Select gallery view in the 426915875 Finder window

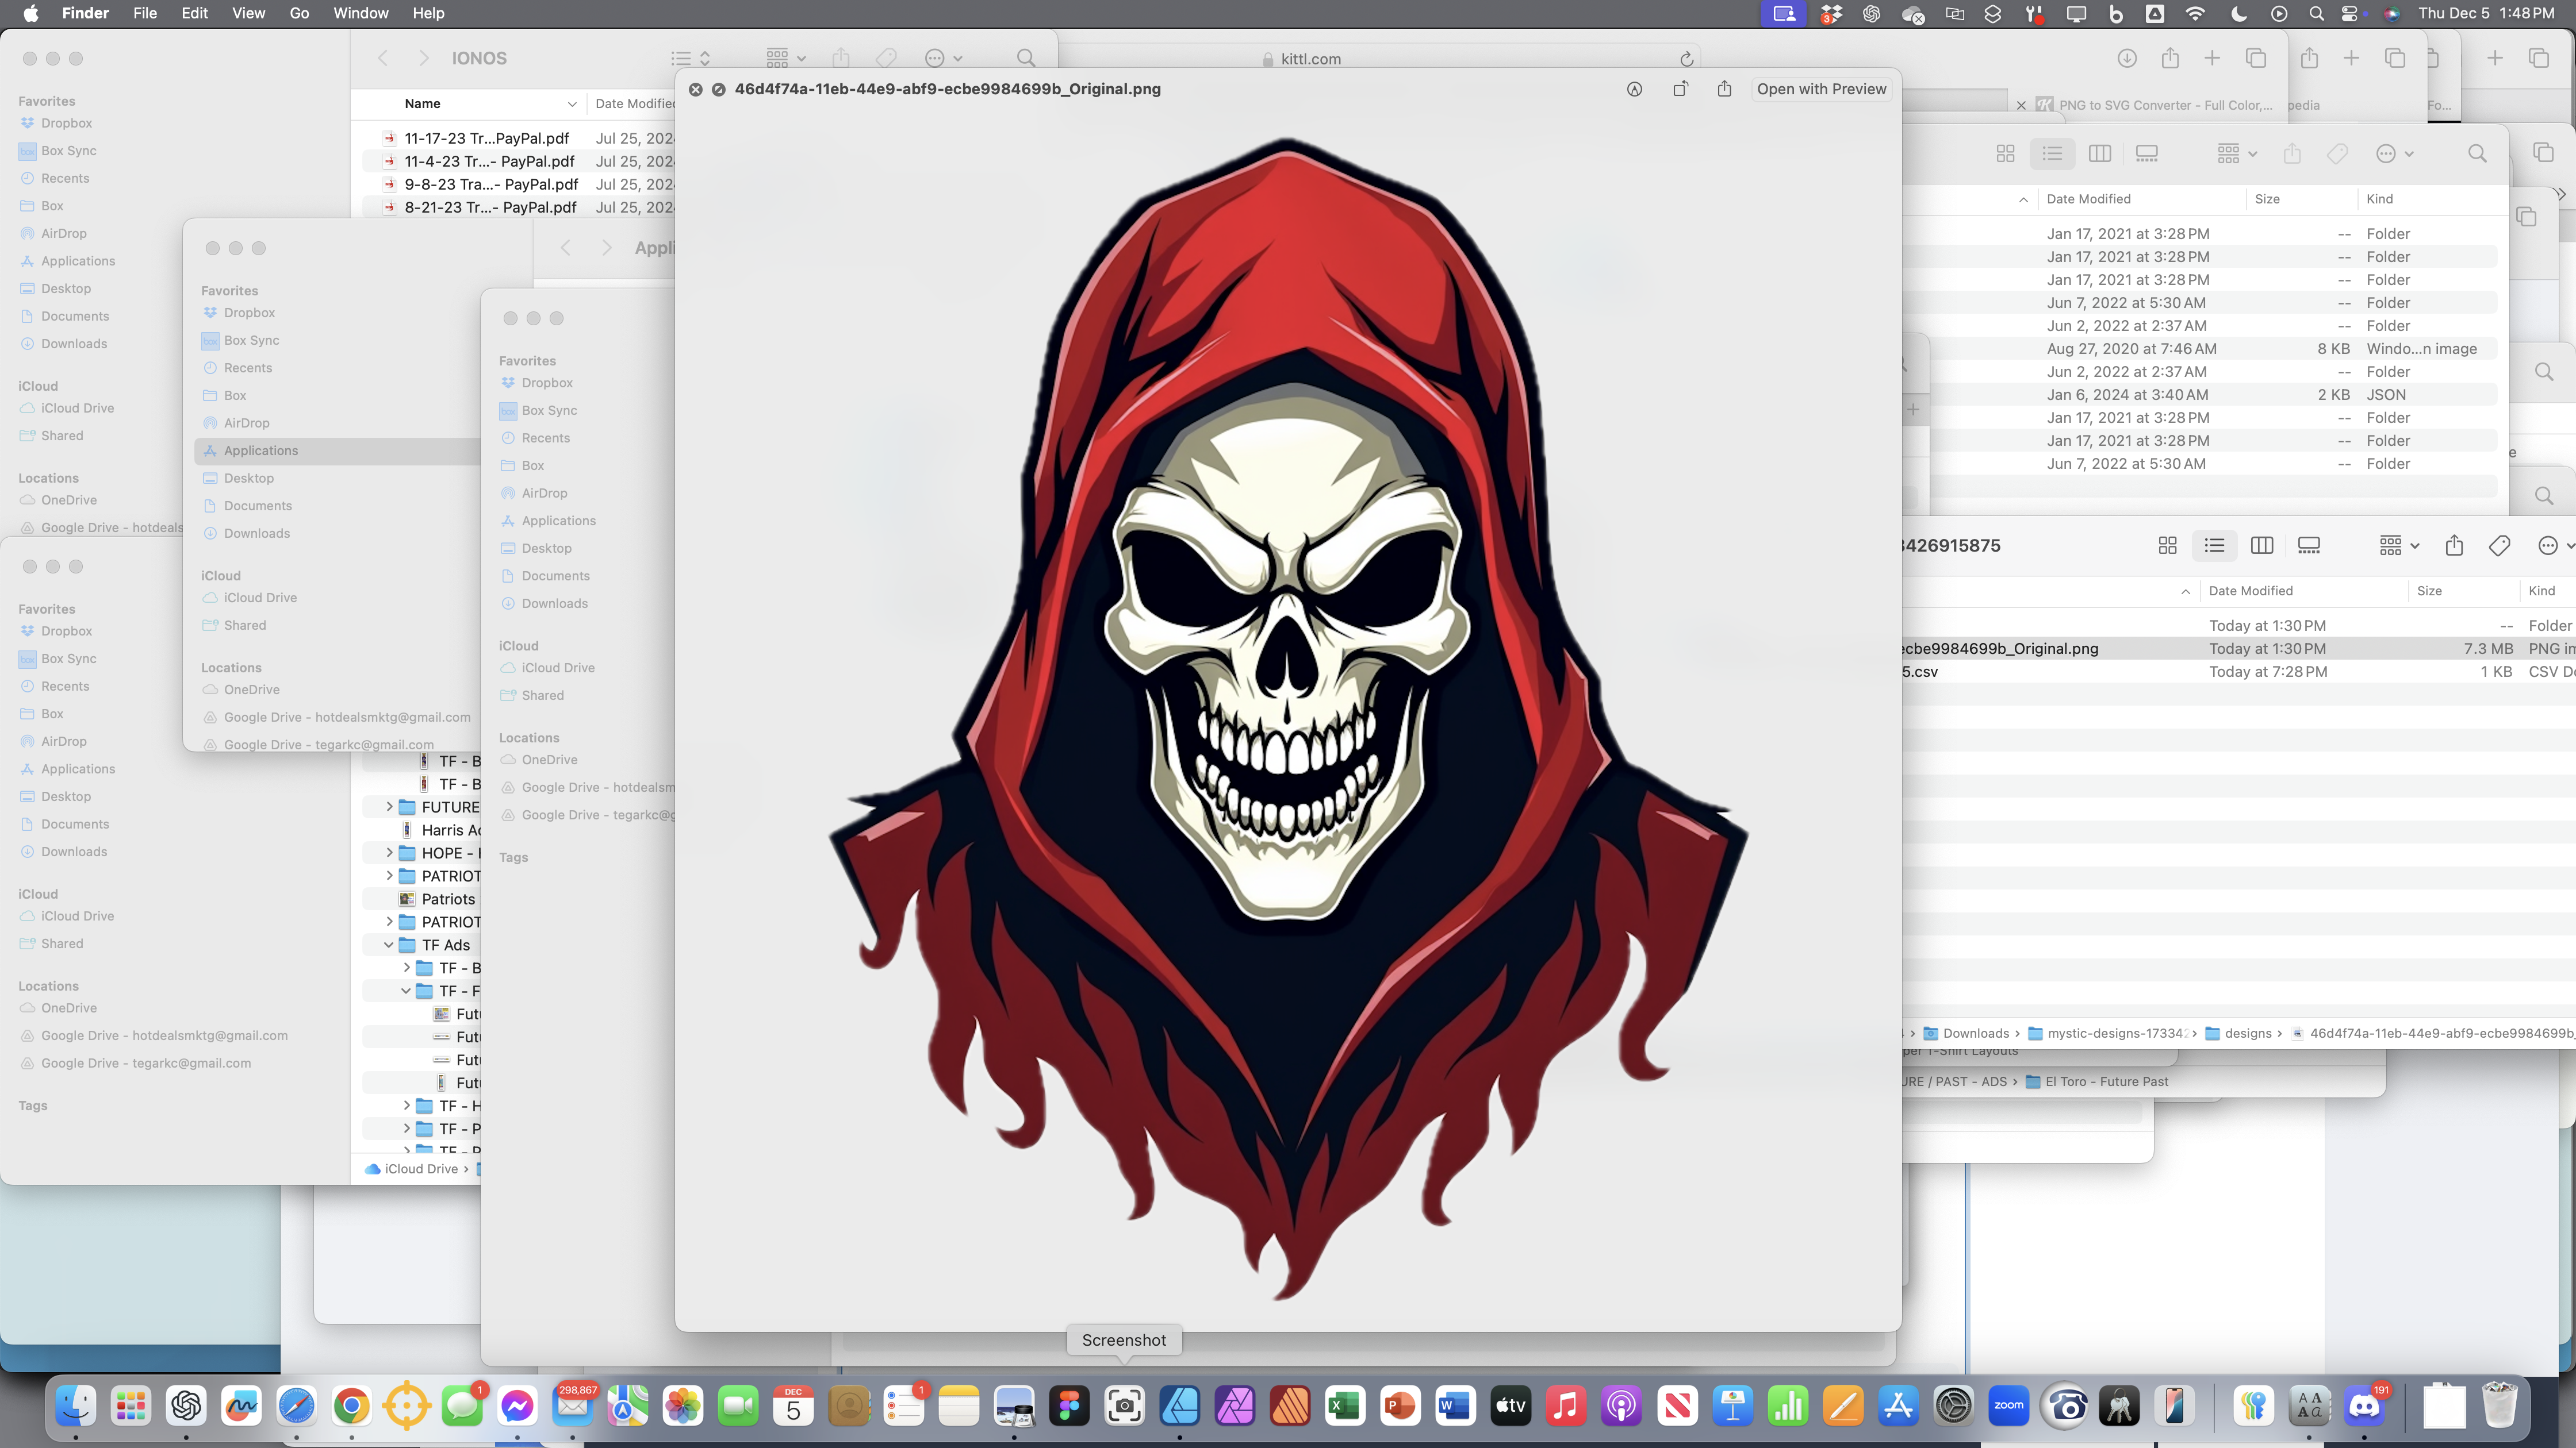point(2308,546)
